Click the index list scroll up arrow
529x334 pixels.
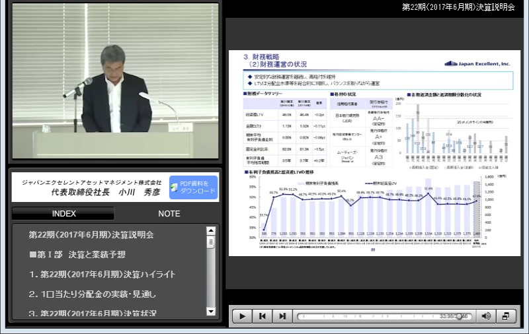pyautogui.click(x=211, y=230)
